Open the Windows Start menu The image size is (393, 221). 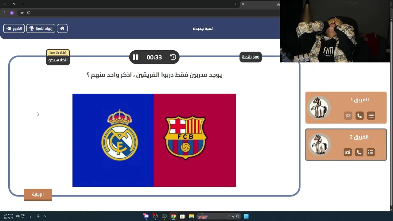point(246,216)
